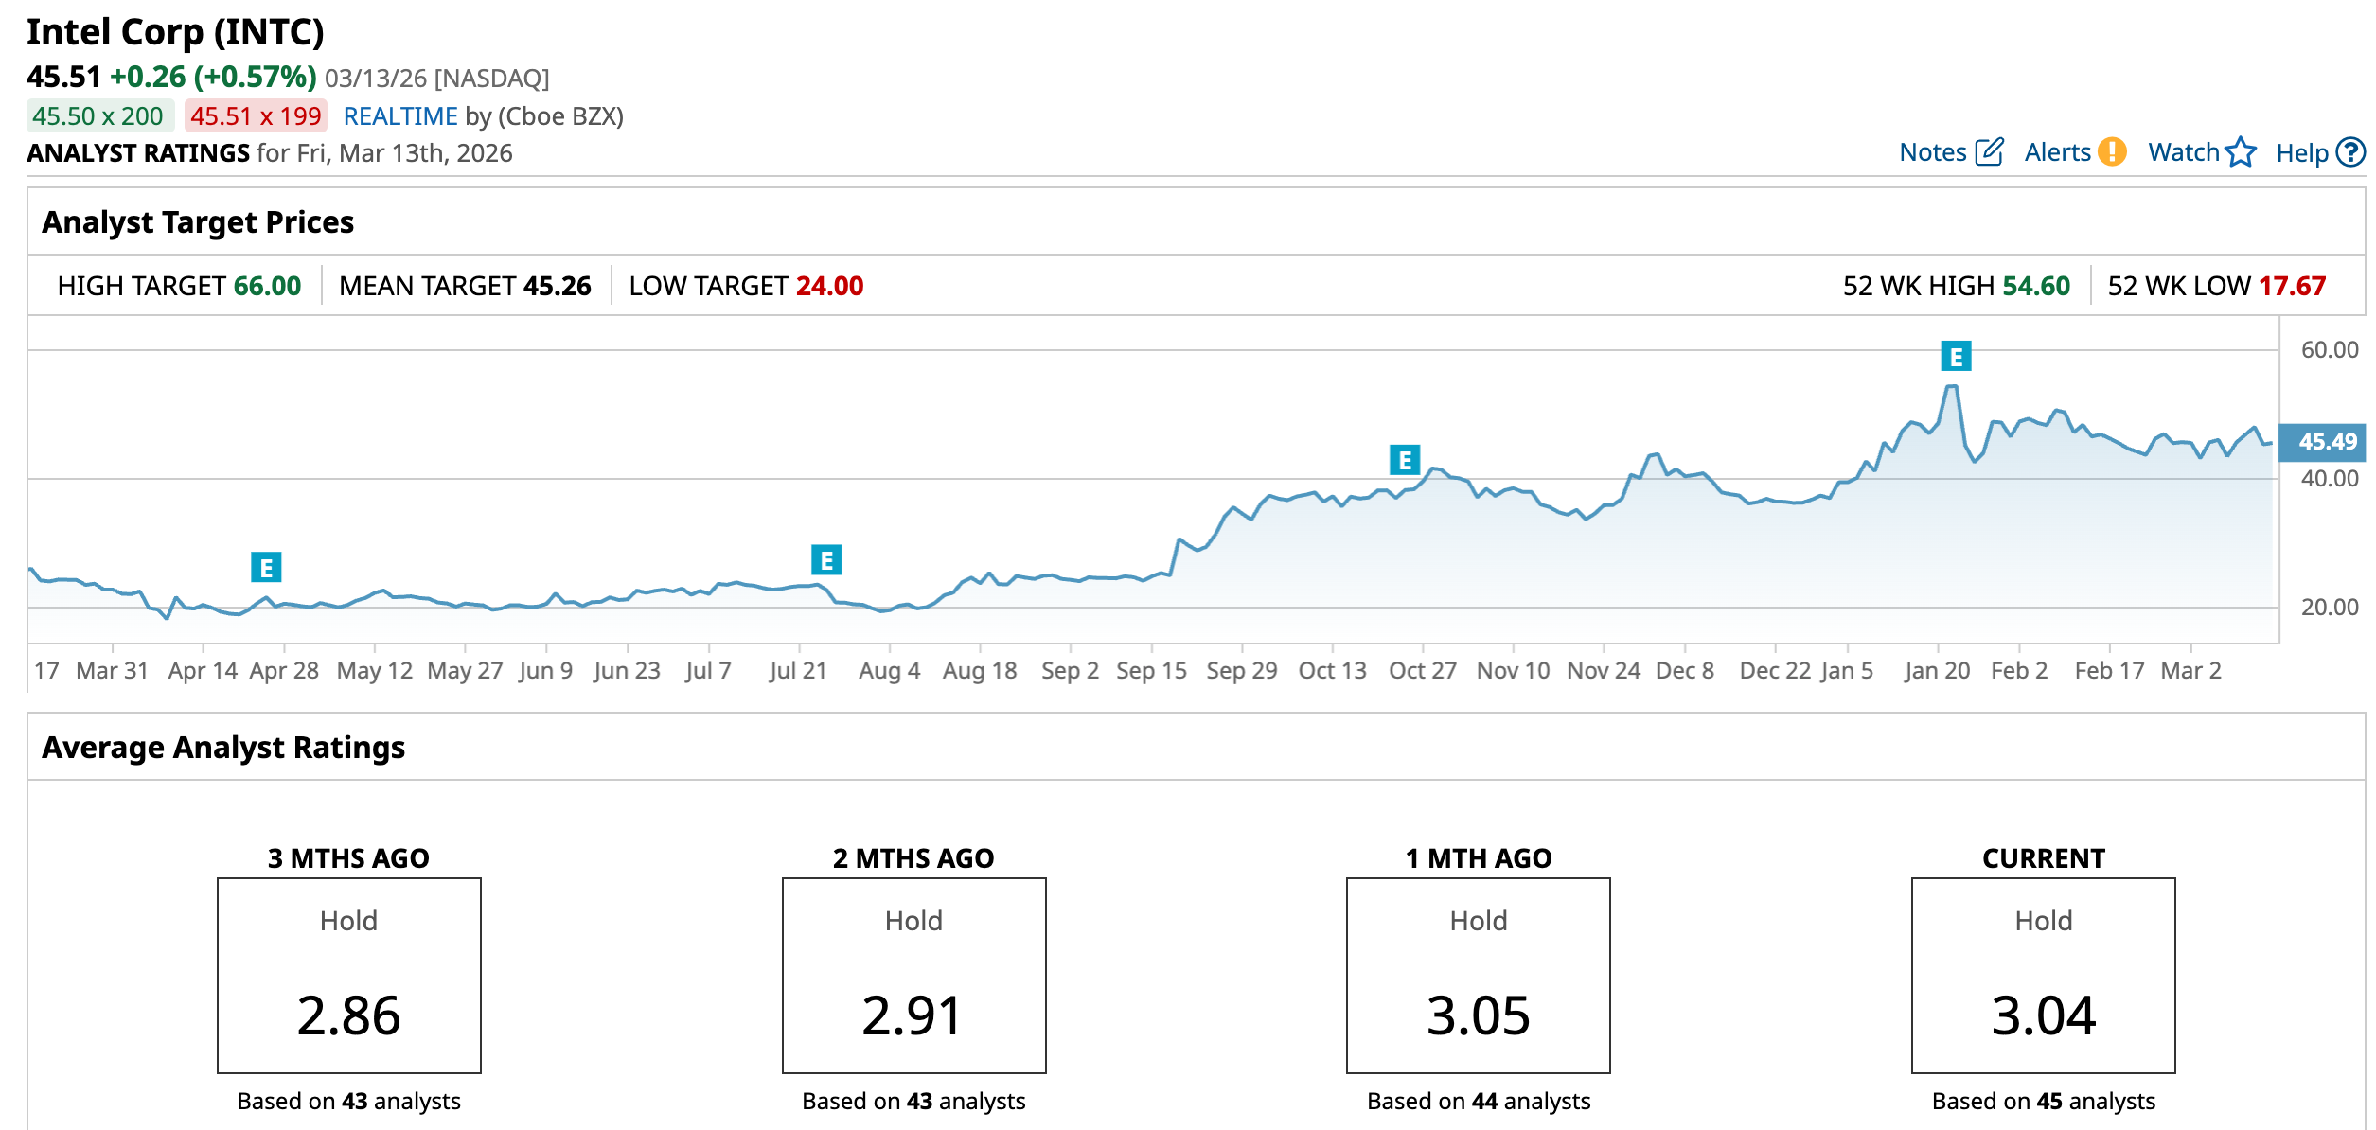
Task: Click earnings marker E near Oct 27
Action: point(1405,460)
